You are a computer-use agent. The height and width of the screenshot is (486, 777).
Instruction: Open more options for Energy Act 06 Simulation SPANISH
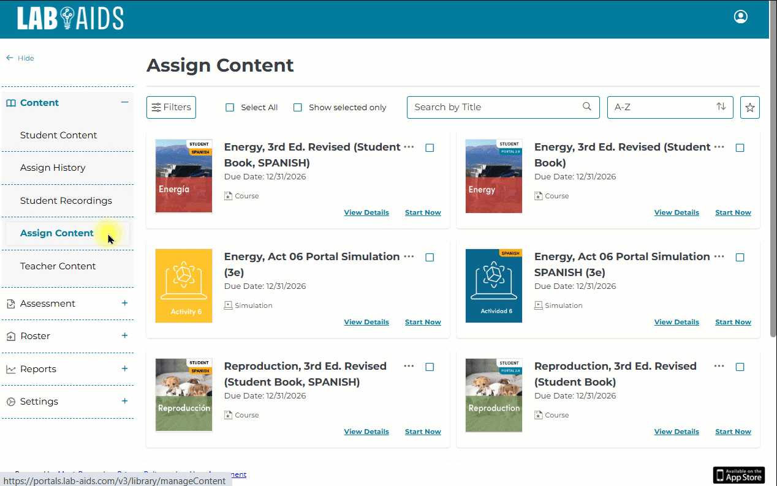(x=719, y=256)
